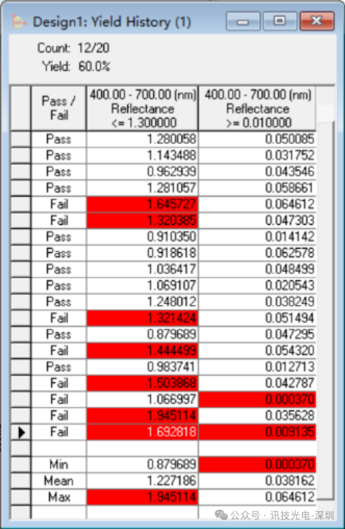345x529 pixels.
Task: Close the Yield History window
Action: click(317, 22)
